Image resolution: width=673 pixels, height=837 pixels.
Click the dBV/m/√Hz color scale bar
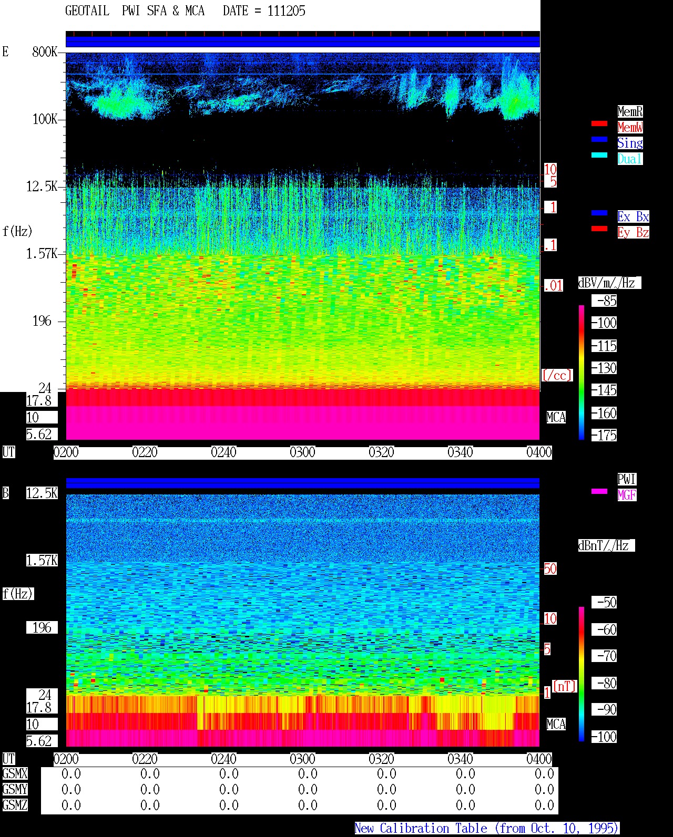pyautogui.click(x=582, y=372)
